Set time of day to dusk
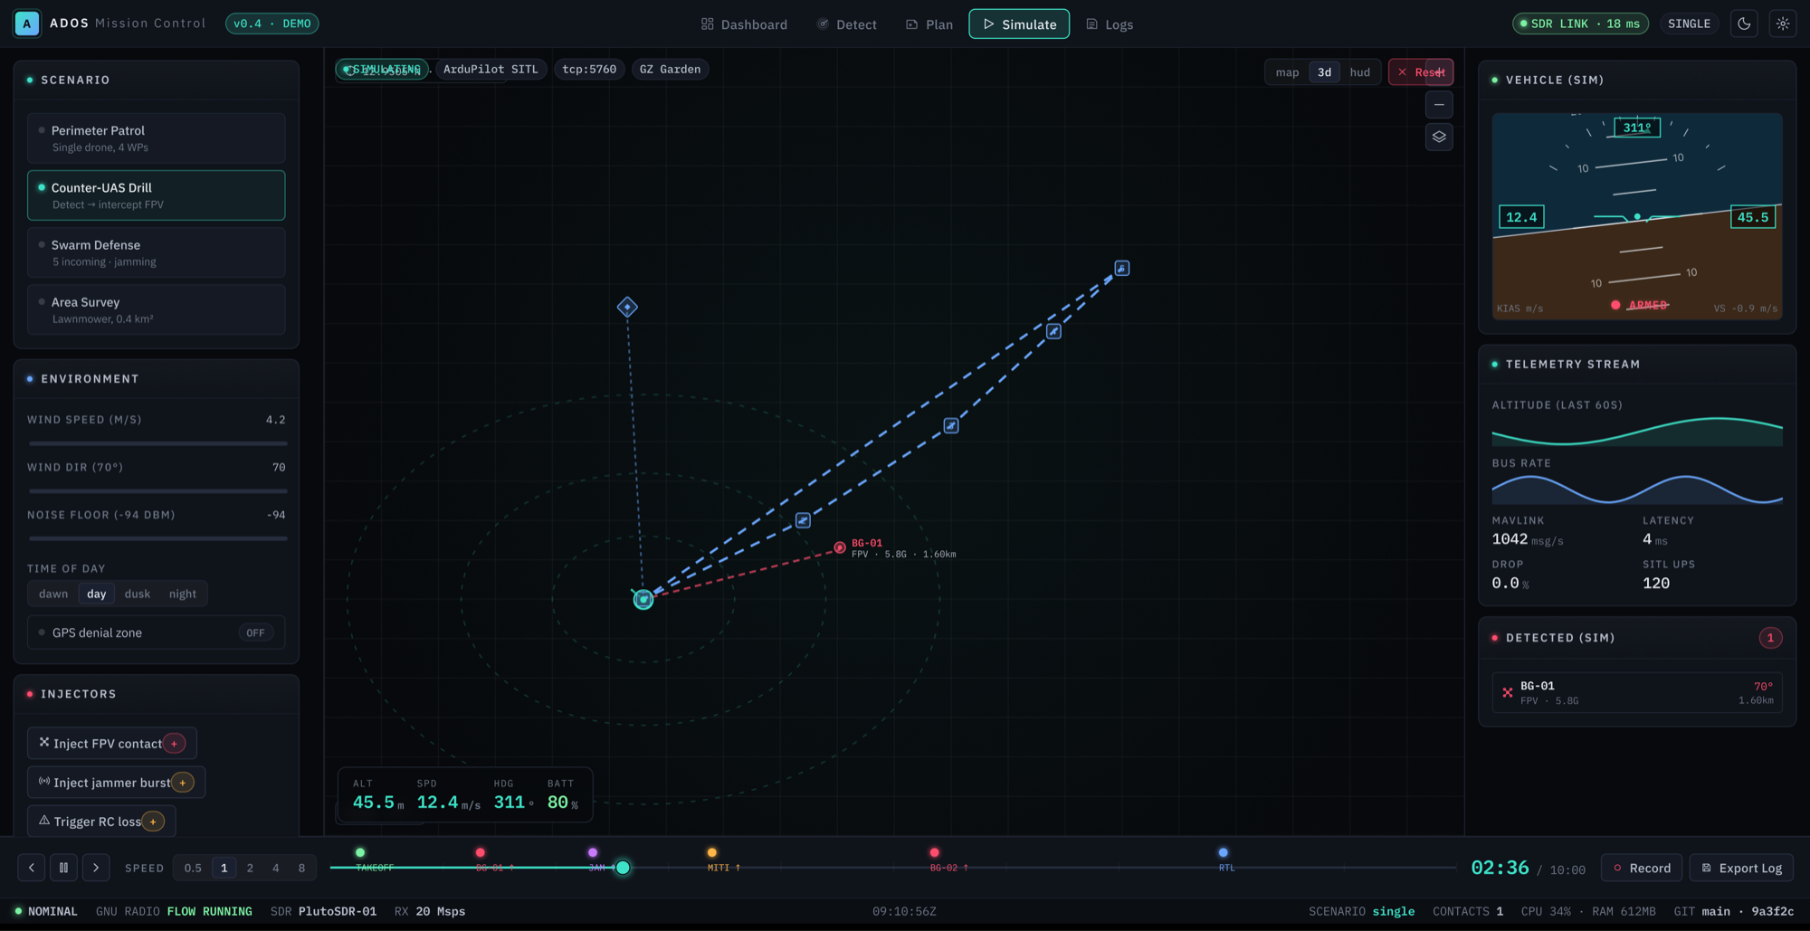1810x931 pixels. (138, 594)
